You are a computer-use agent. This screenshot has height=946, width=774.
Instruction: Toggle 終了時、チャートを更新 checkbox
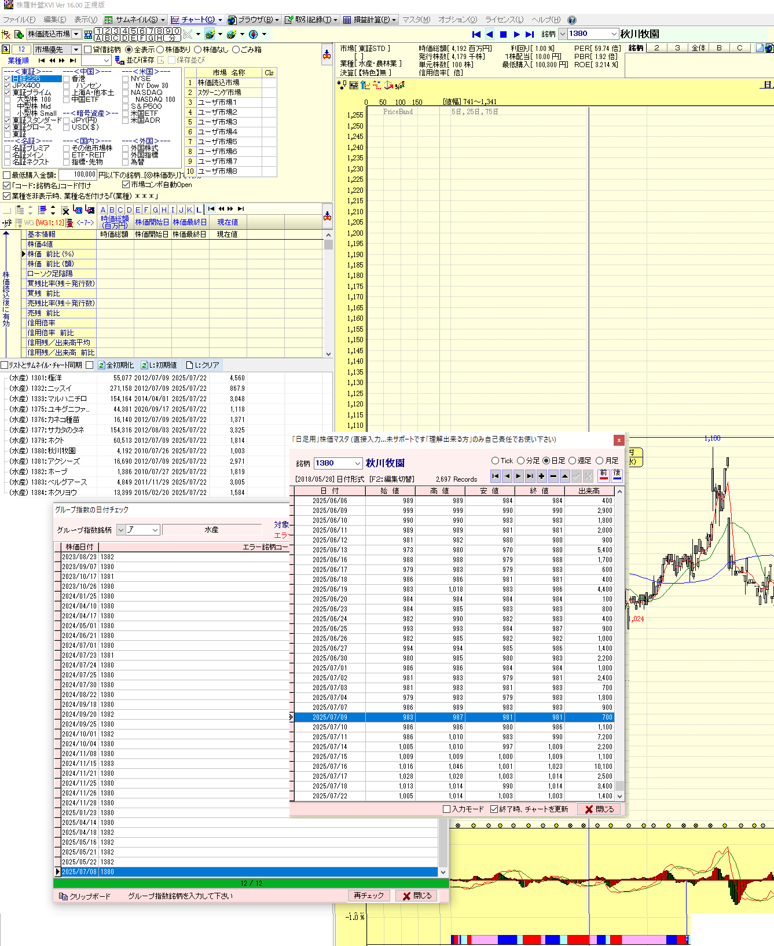[x=494, y=809]
